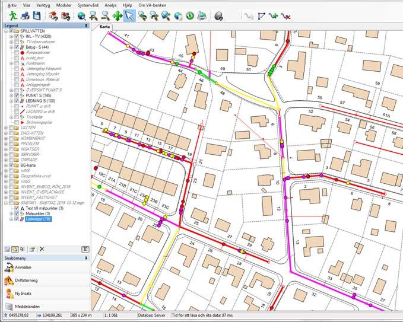
Task: Collapse the SNB7461 folder node
Action: (6, 203)
